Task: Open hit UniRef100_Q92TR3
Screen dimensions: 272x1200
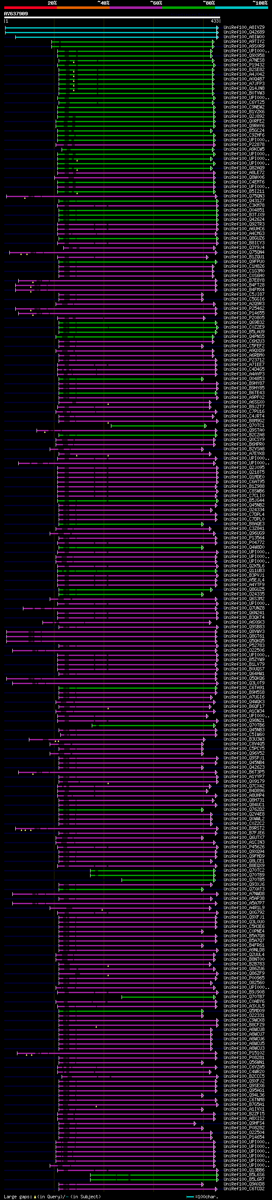Action: [244, 224]
